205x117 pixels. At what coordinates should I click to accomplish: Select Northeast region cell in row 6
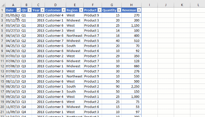[75, 36]
